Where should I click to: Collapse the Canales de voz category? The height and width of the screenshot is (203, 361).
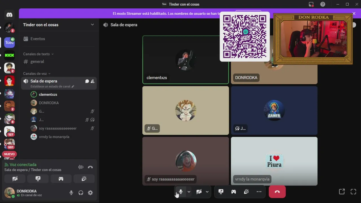point(37,74)
